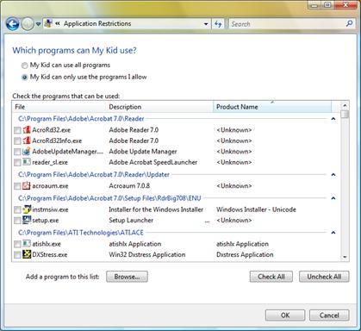Click the DXStress.exe file icon
This screenshot has width=361, height=331.
27,254
